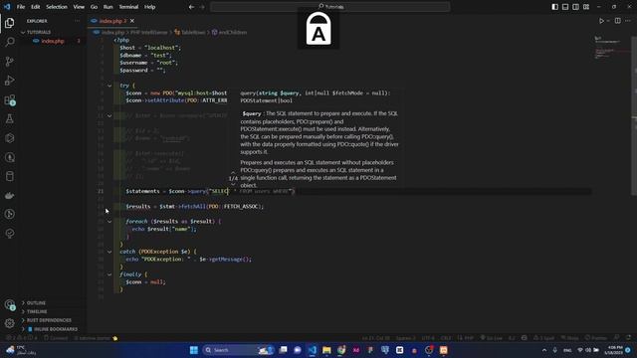The height and width of the screenshot is (358, 637).
Task: Click the errors and warnings status indicator
Action: (21, 338)
